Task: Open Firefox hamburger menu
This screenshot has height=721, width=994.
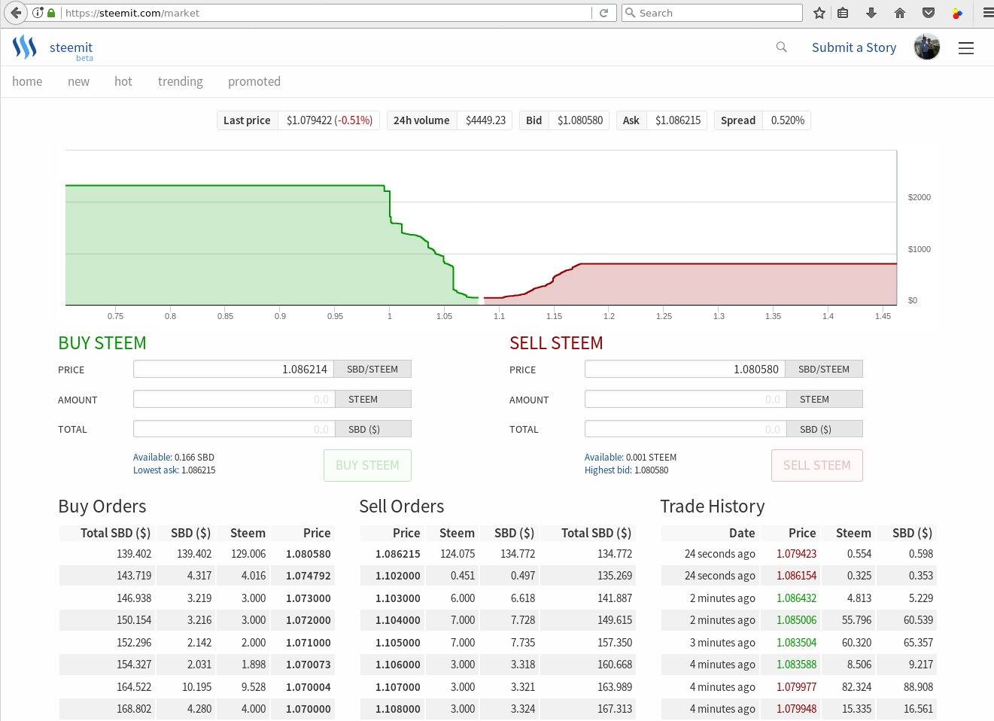Action: (987, 13)
